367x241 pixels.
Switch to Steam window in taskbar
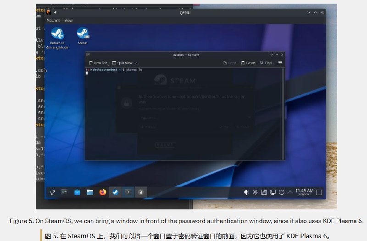click(x=116, y=192)
